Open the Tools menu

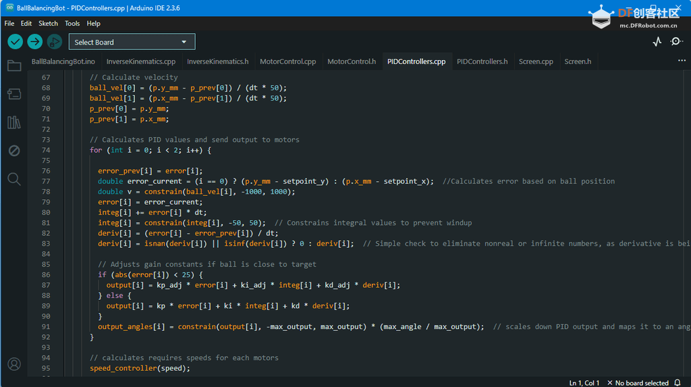pos(72,24)
